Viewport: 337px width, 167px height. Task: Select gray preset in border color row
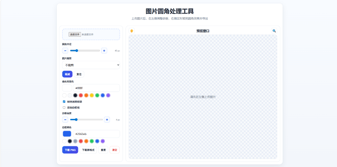pos(75,141)
